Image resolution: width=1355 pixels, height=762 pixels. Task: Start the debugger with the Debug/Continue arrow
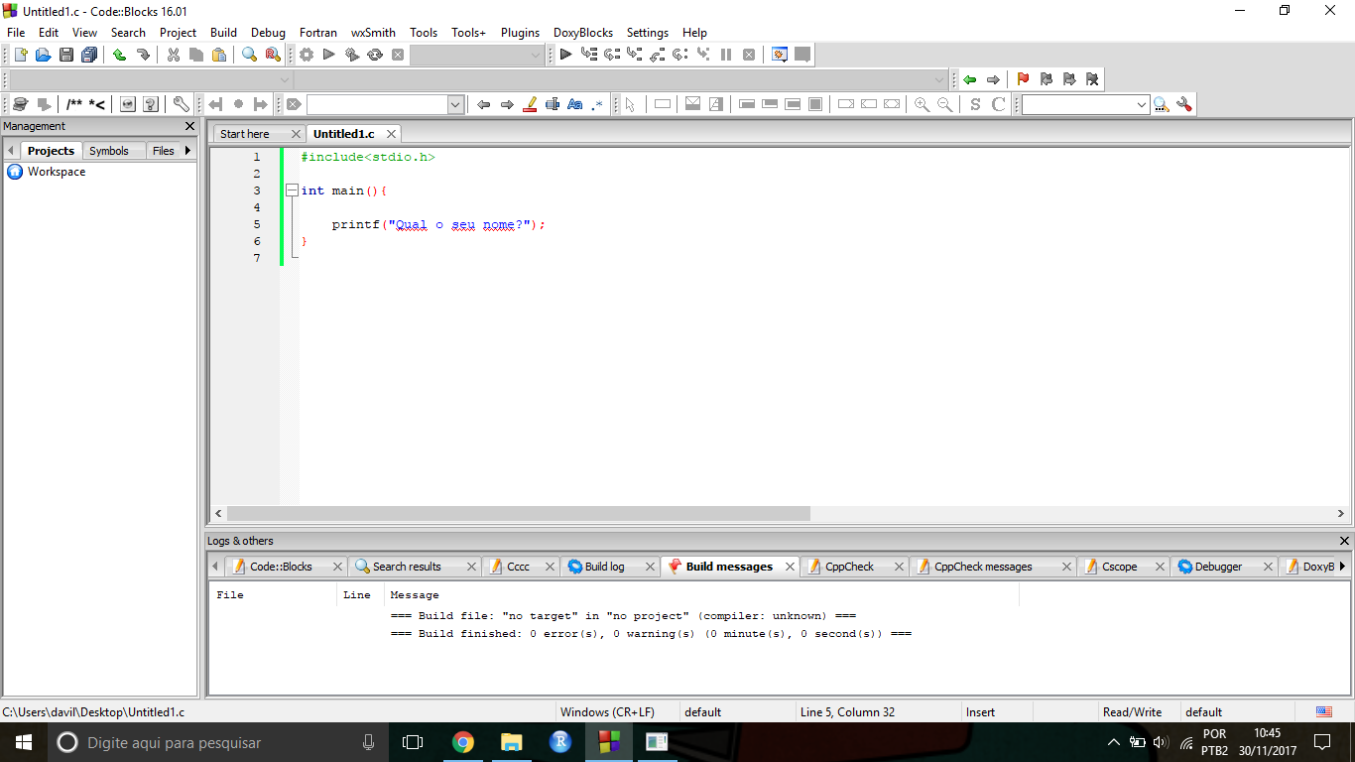[565, 55]
